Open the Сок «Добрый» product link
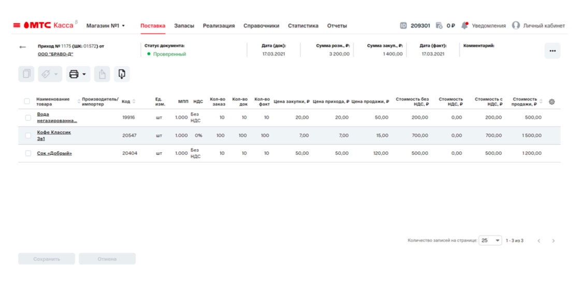 pos(54,153)
